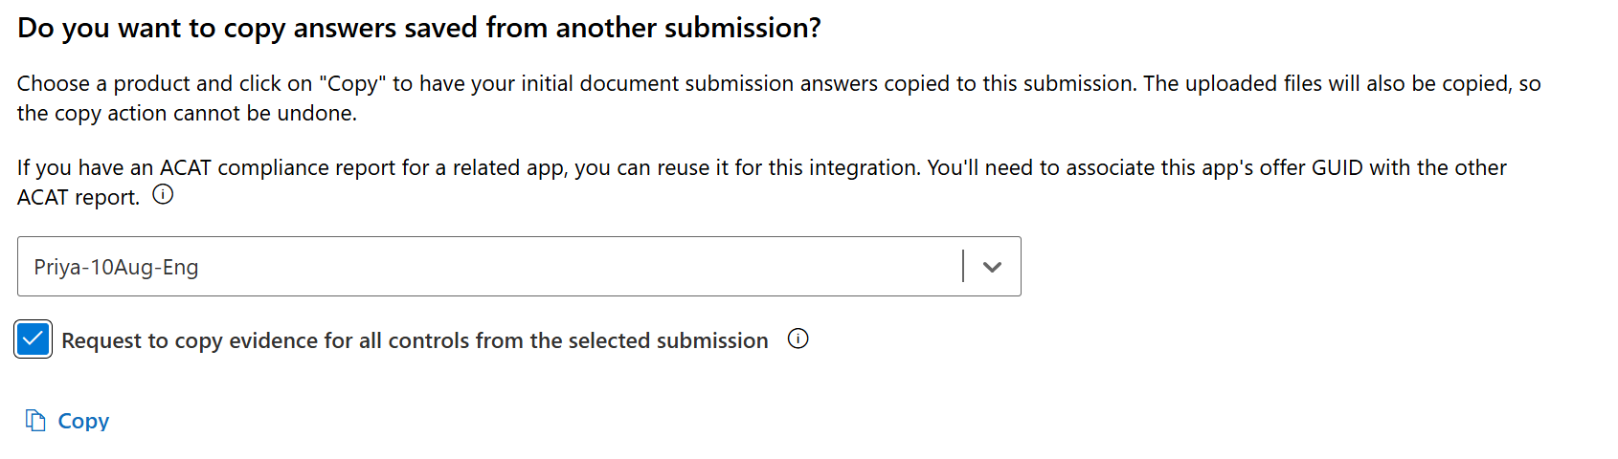Image resolution: width=1618 pixels, height=459 pixels.
Task: Expand the submission dropdown chevron arrow
Action: point(992,267)
